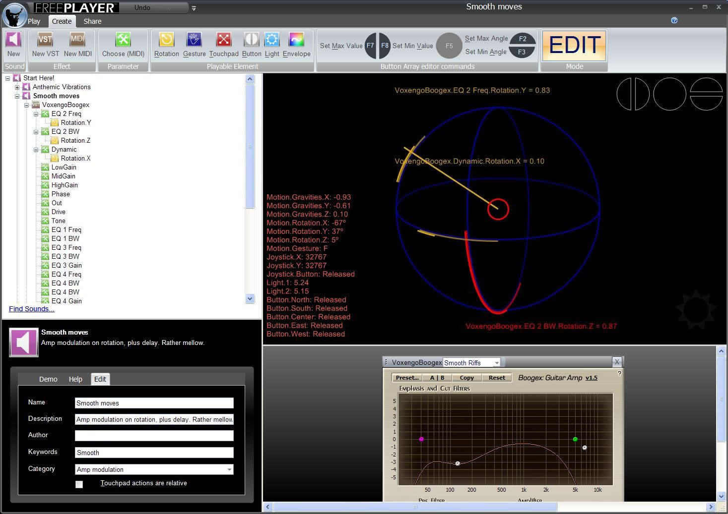Open Choose (MIDI) parameter tool
The width and height of the screenshot is (728, 514).
pyautogui.click(x=123, y=40)
